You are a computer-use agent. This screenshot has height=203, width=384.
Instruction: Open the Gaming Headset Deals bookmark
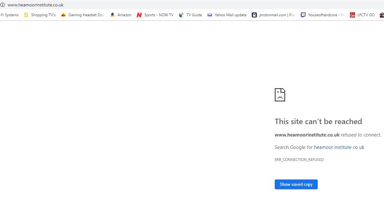83,15
